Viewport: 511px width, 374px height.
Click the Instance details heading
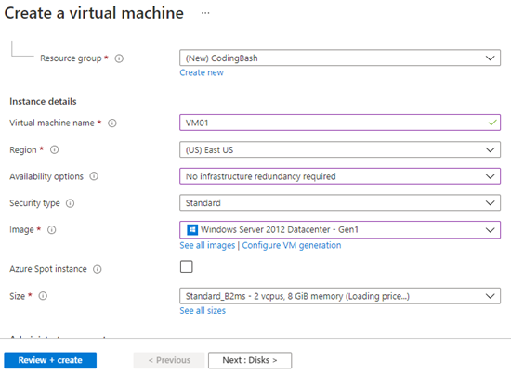(x=43, y=101)
